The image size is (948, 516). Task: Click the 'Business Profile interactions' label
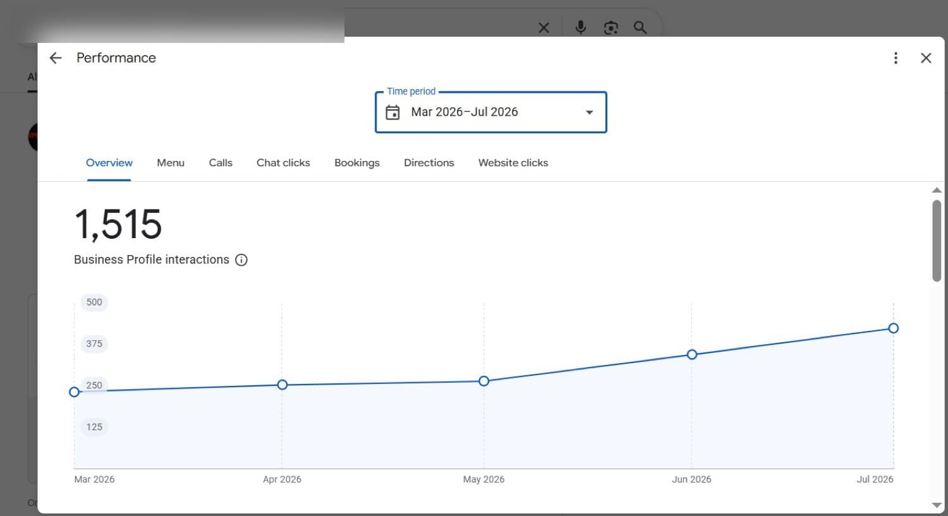coord(152,260)
